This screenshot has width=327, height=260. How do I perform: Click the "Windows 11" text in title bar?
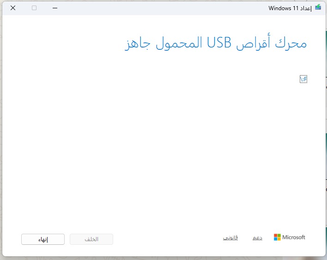click(x=283, y=8)
